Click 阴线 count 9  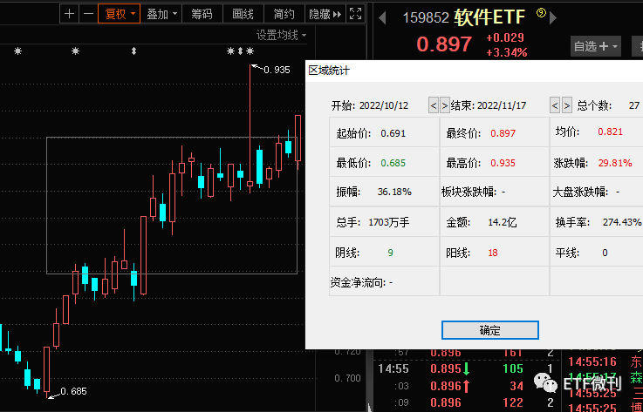click(390, 253)
